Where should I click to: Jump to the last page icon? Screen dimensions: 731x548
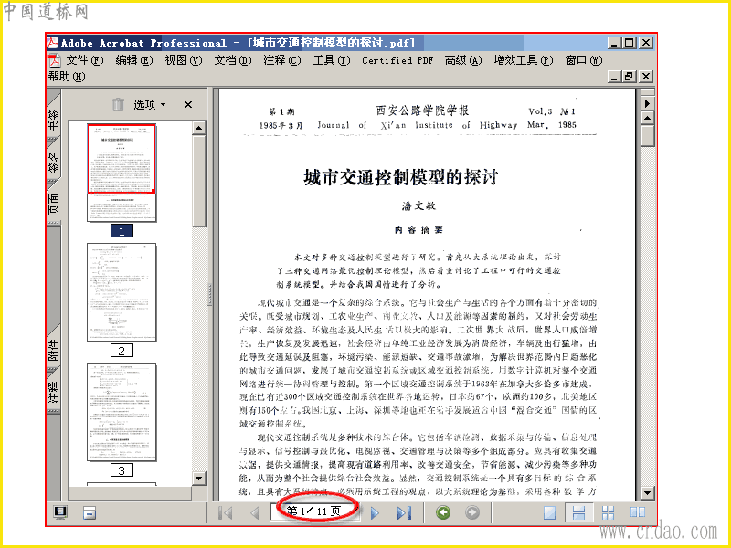(x=404, y=513)
